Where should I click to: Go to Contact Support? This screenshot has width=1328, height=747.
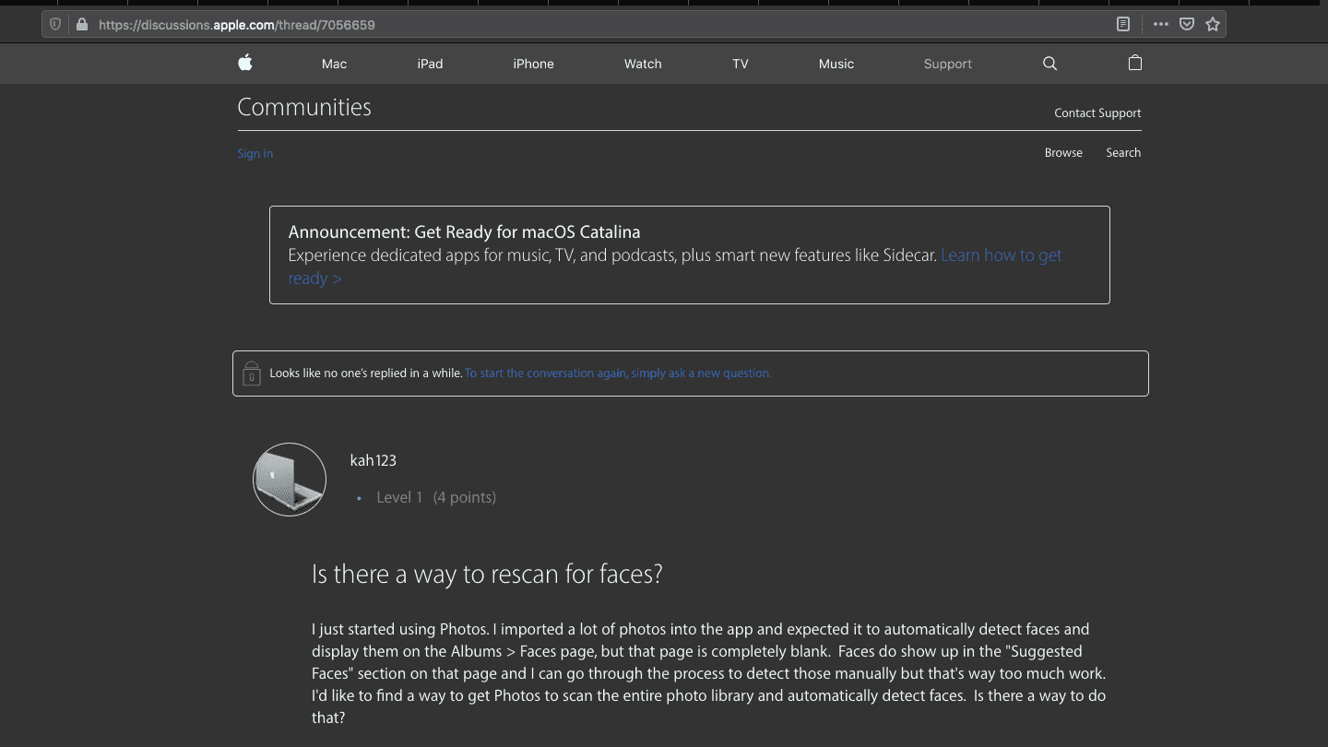(1097, 113)
